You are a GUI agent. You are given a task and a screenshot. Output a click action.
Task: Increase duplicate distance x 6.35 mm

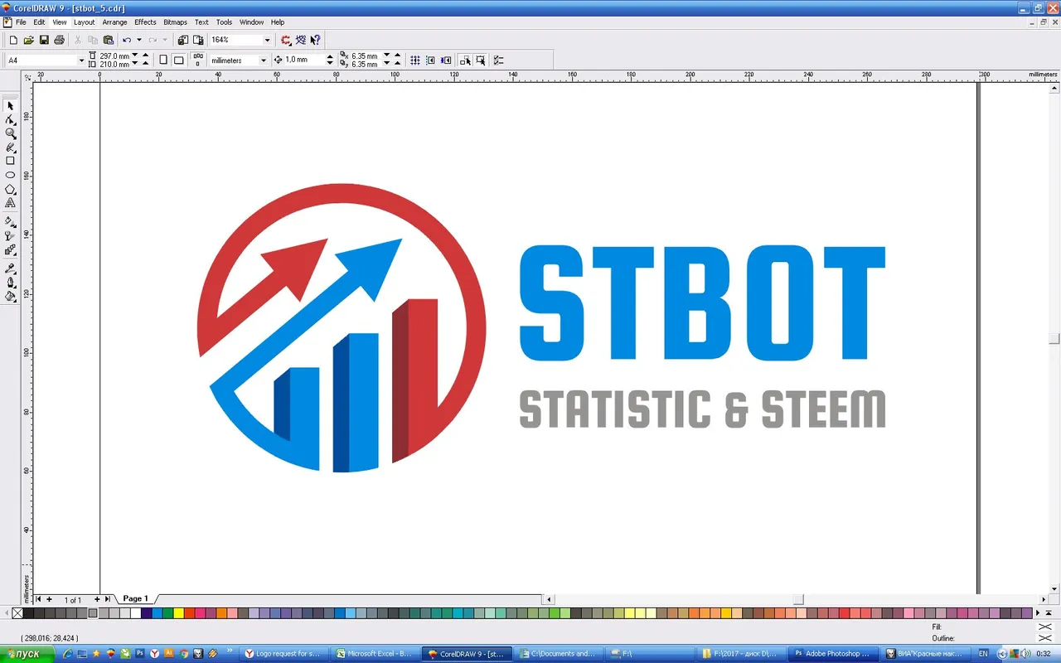coord(397,56)
